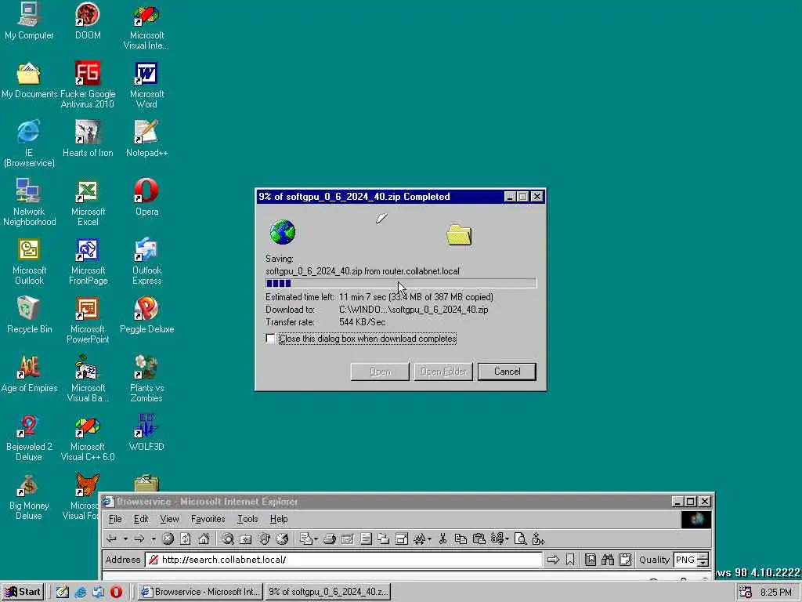This screenshot has height=602, width=802.
Task: Click the My Documents folder icon
Action: pos(29,79)
